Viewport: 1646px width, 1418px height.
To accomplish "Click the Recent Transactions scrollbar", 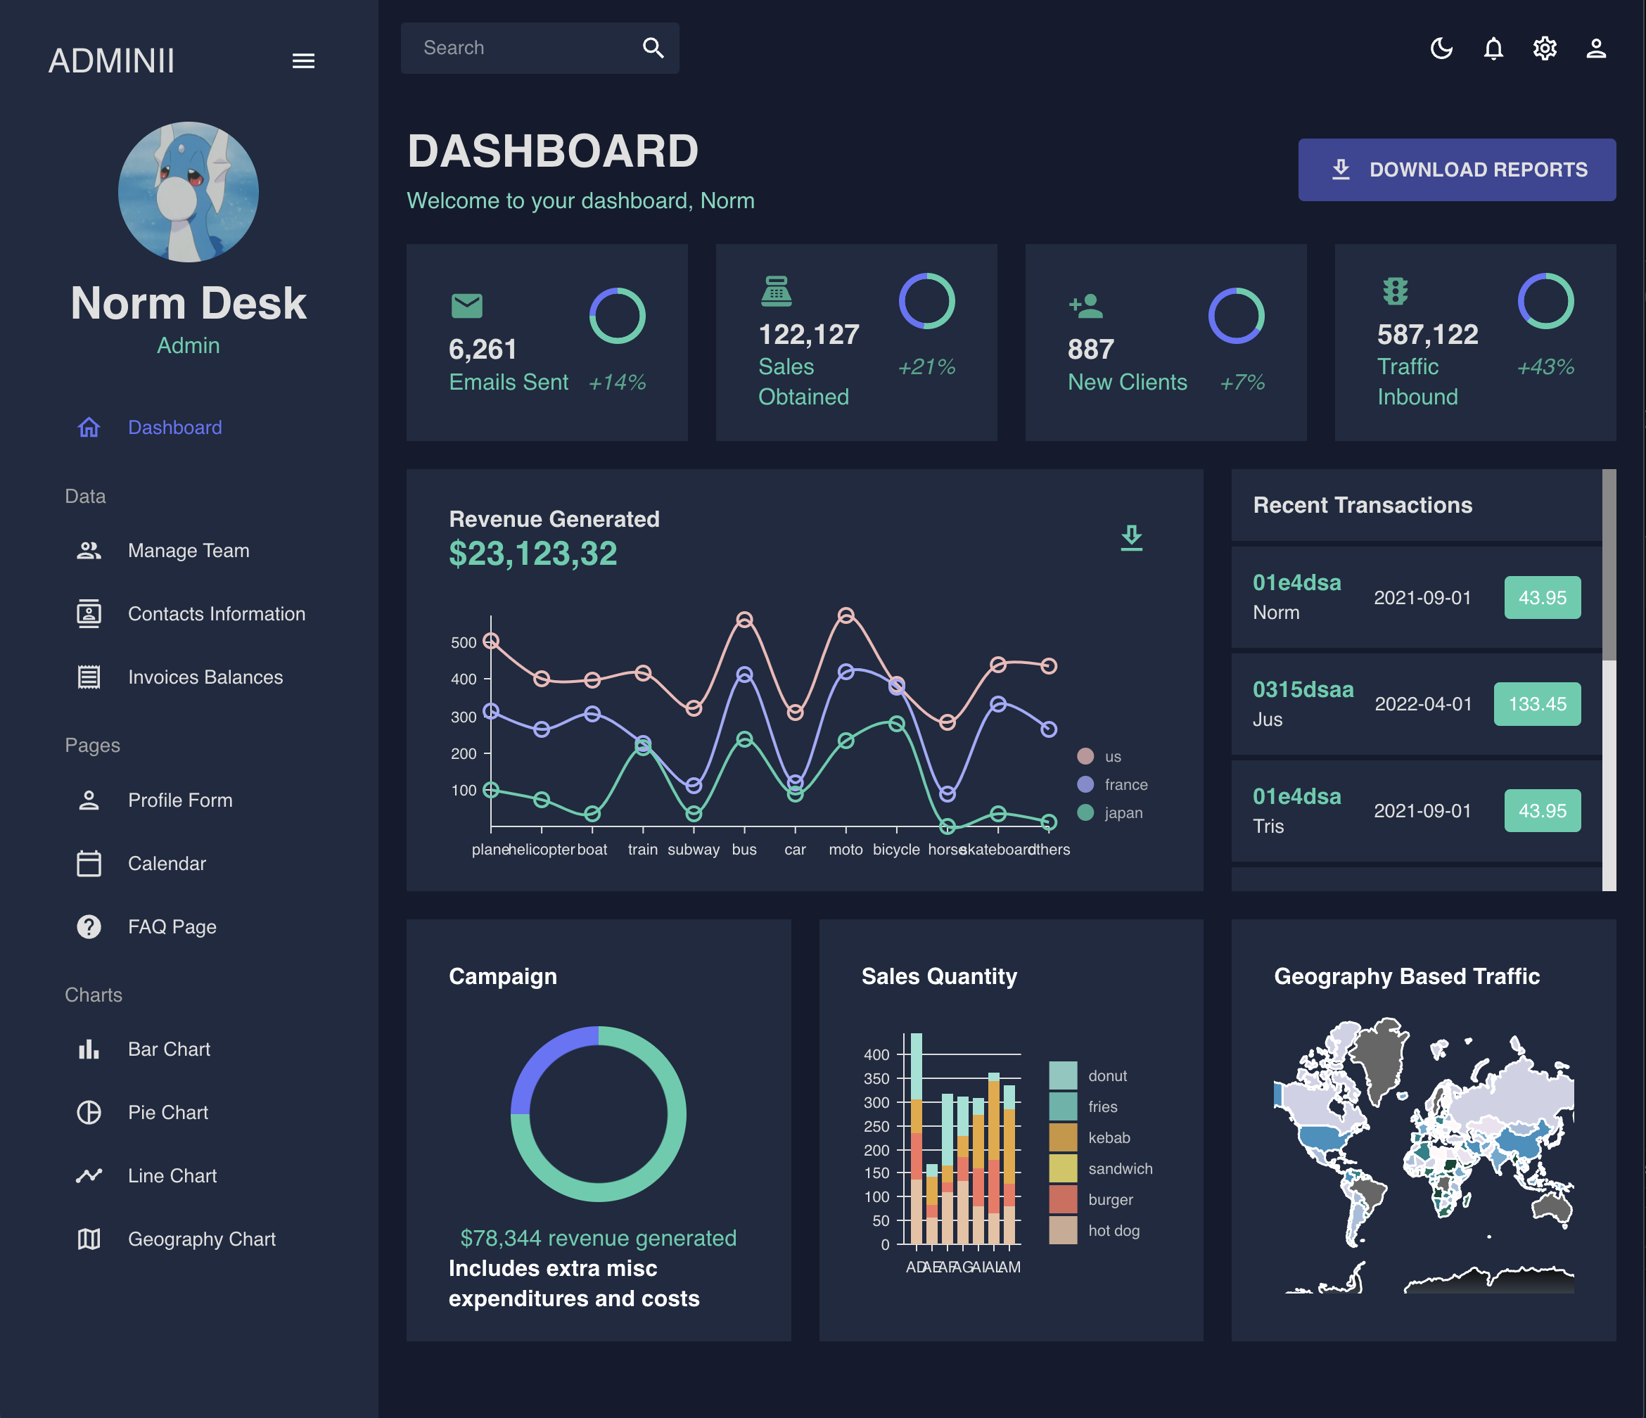I will coord(1609,564).
